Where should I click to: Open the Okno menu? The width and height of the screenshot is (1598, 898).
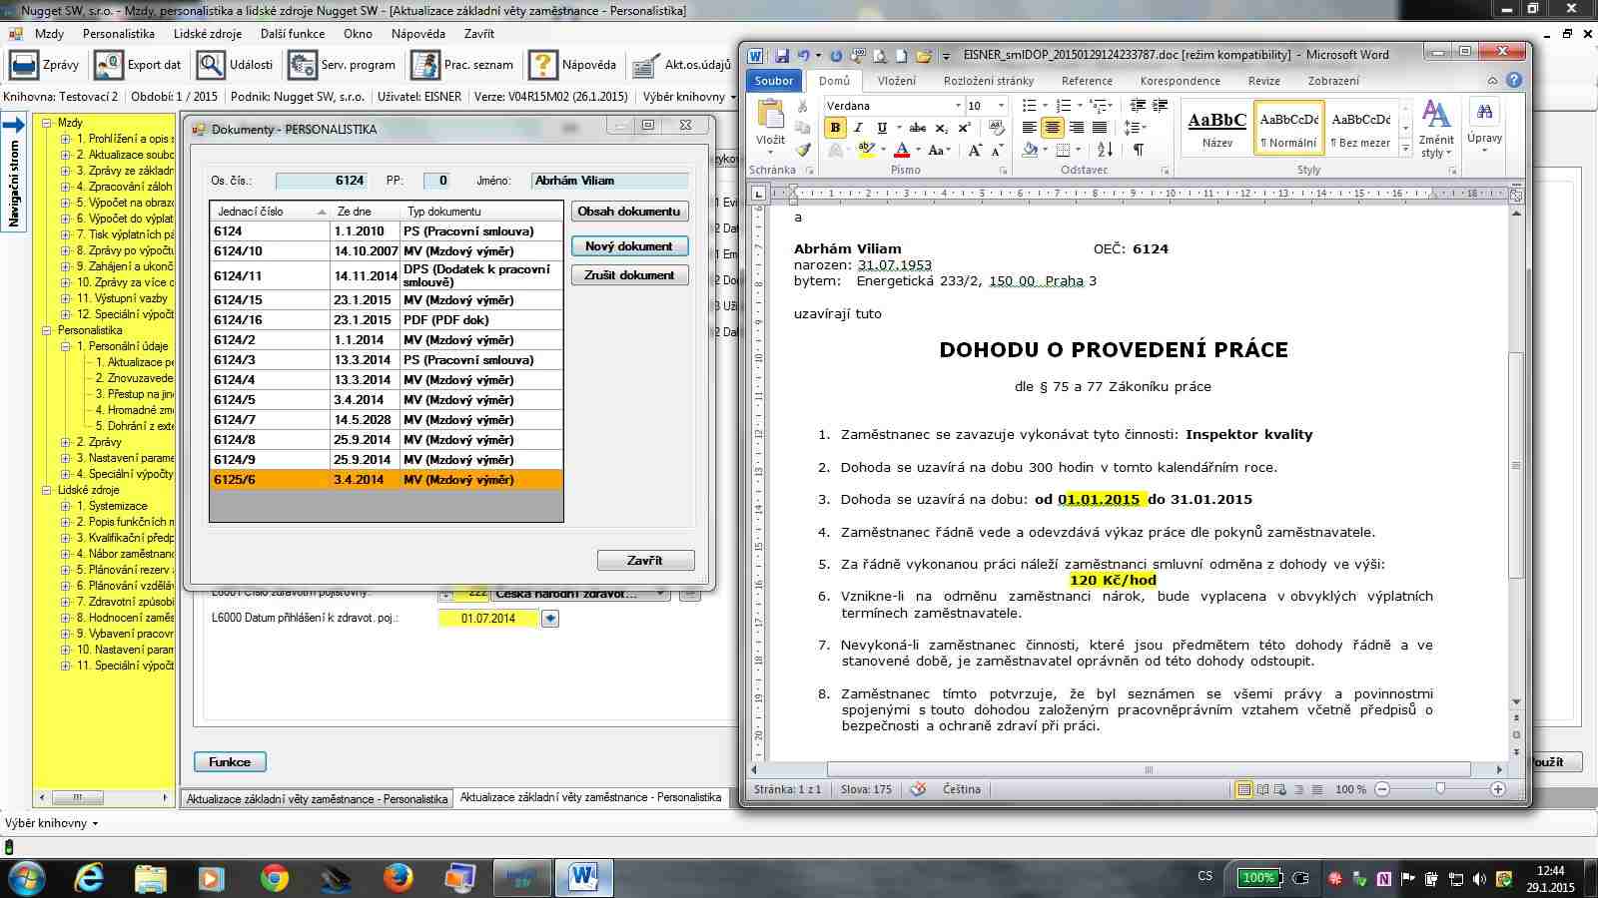coord(358,34)
